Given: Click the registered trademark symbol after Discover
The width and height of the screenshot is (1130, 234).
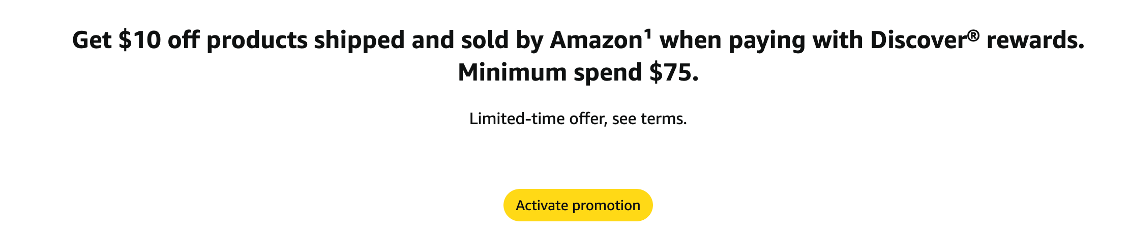Looking at the screenshot, I should 973,35.
